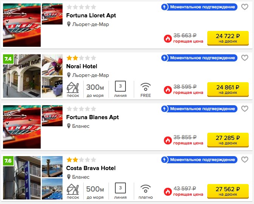This screenshot has height=204, width=254.
Task: Click Costa Brava Hotel 3rd line icon
Action: 120,188
